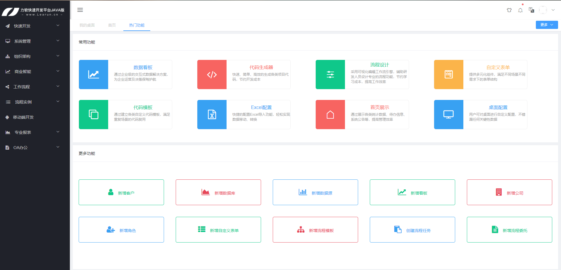Click the 快速开发 paper plane icon

click(x=8, y=26)
